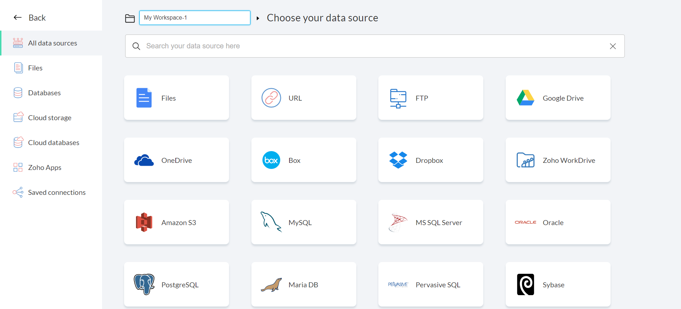Click the OneDrive card label
Viewport: 681px width, 309px height.
176,160
